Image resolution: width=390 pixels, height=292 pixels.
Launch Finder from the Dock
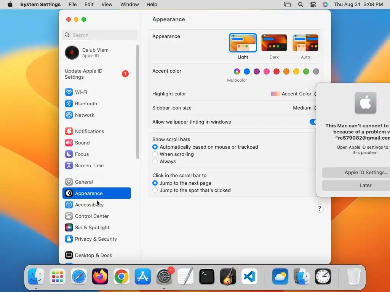point(36,276)
